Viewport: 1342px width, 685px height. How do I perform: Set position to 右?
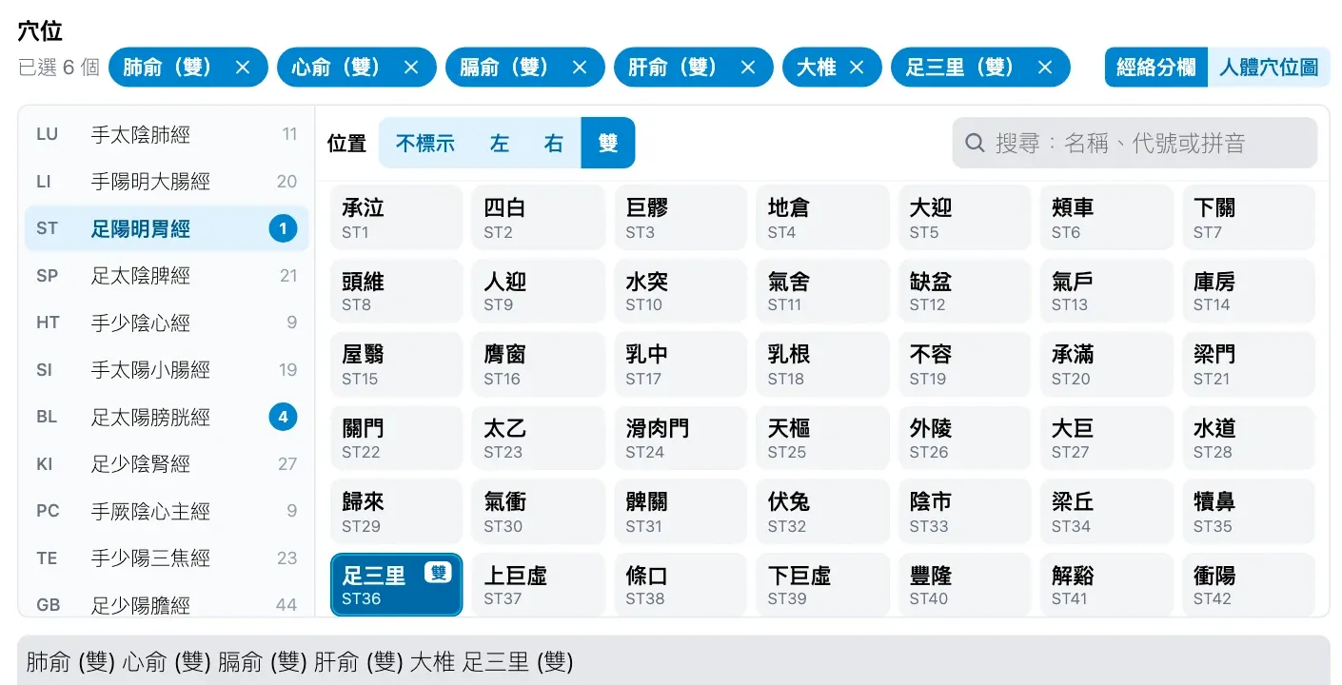pos(554,143)
